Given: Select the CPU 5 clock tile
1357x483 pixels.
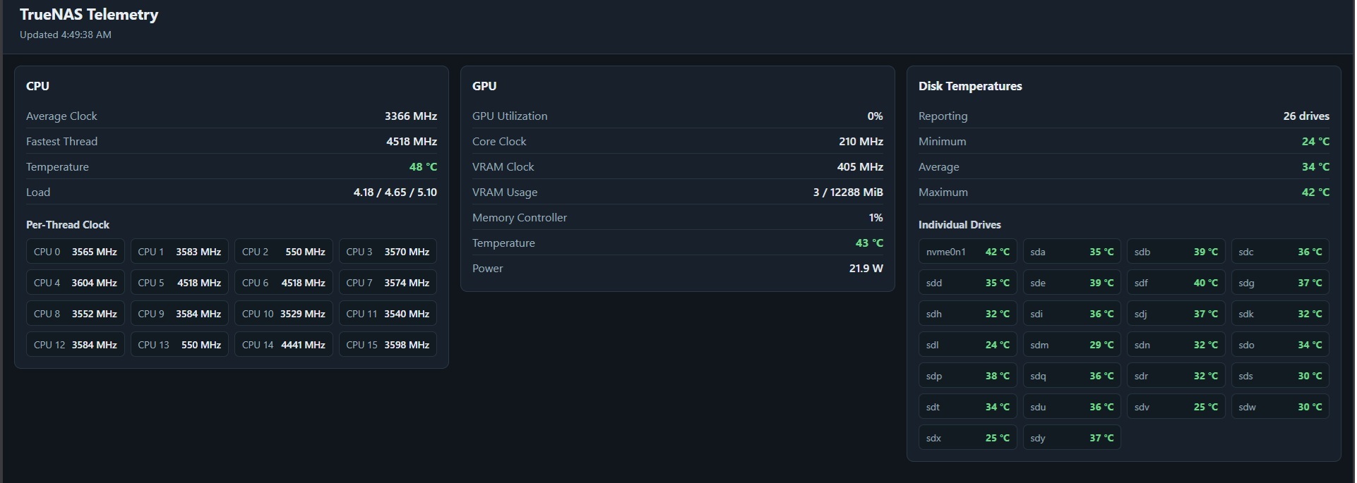Looking at the screenshot, I should pos(179,283).
